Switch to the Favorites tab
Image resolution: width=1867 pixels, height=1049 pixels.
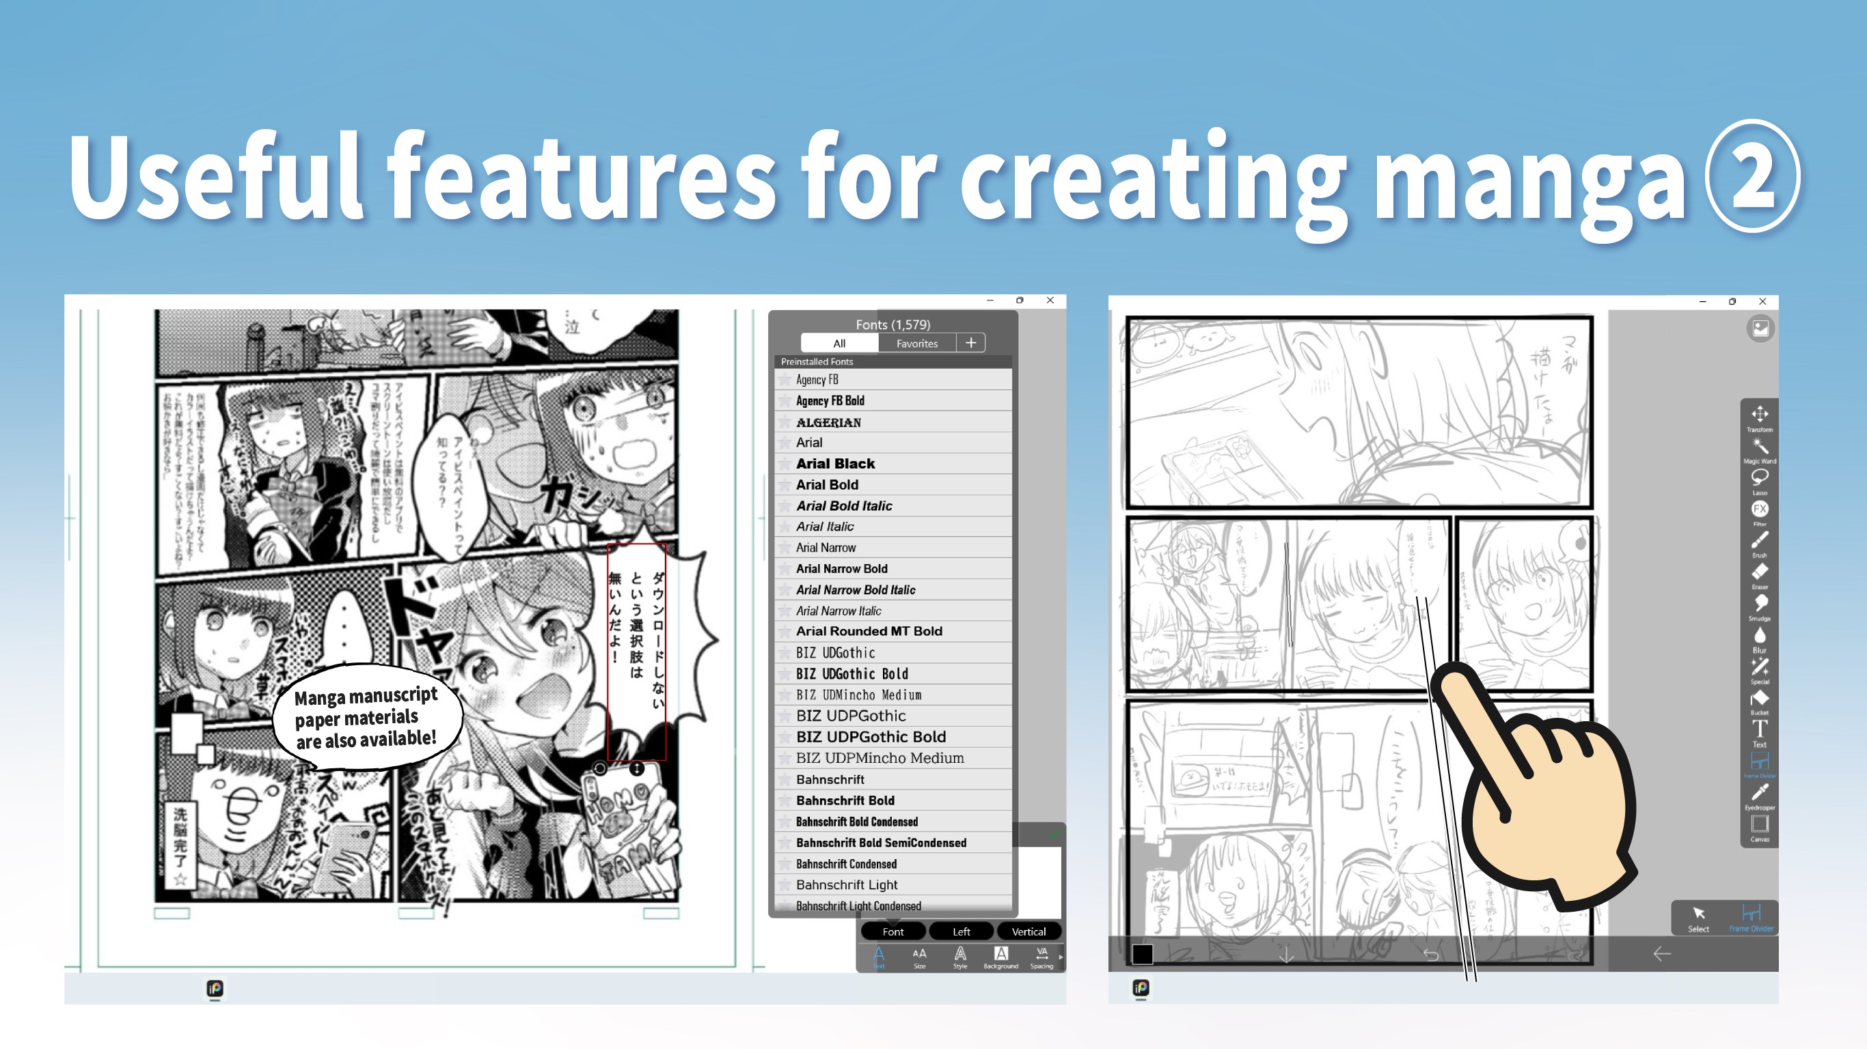[919, 341]
